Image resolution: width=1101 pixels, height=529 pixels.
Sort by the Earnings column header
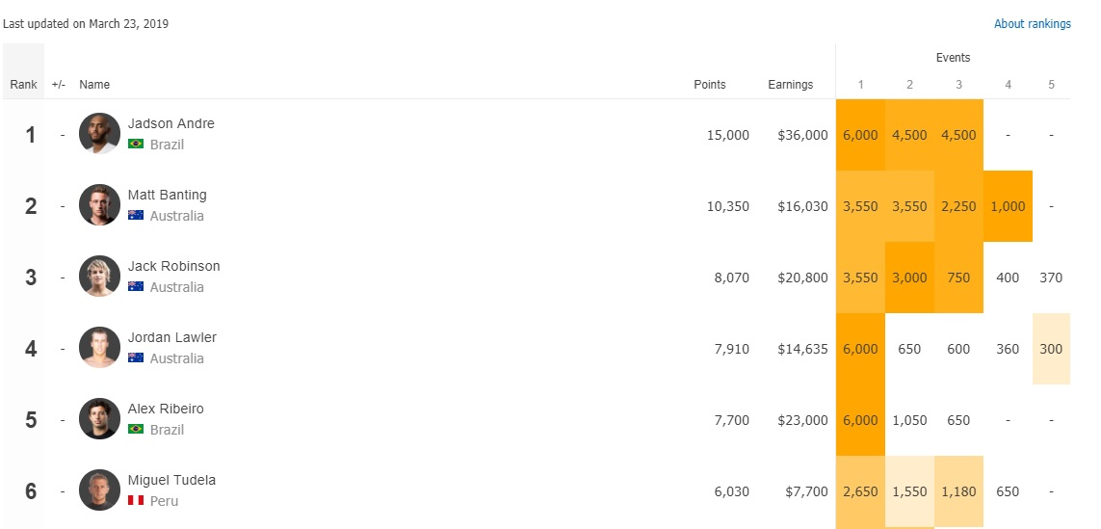[x=791, y=84]
